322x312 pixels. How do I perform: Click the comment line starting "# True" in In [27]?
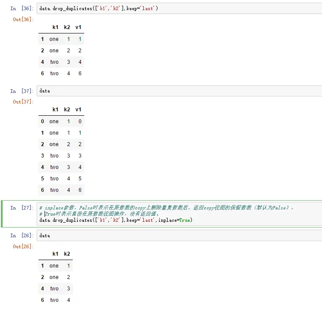pos(99,214)
